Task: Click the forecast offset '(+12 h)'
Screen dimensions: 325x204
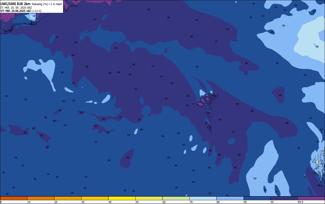Action: tap(36, 11)
